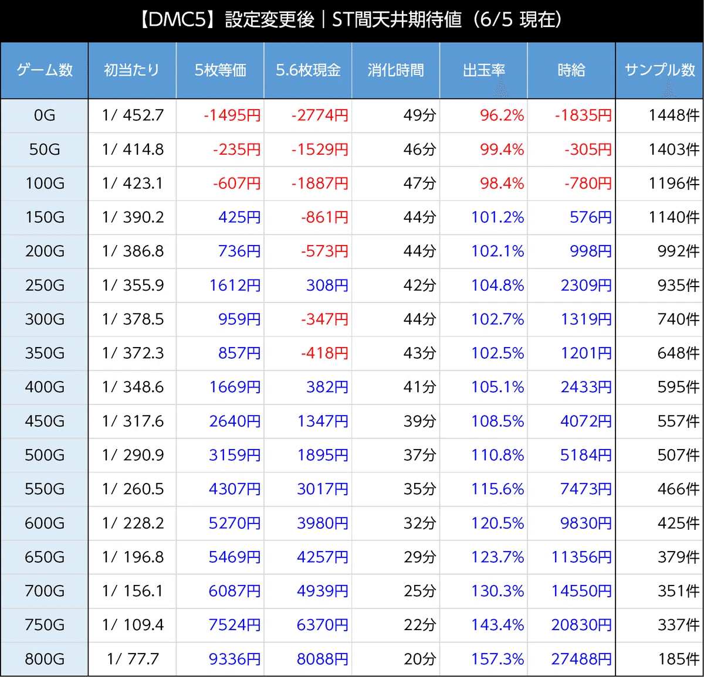Click the 5.6枚現金 column header
Image resolution: width=704 pixels, height=677 pixels.
pyautogui.click(x=308, y=70)
